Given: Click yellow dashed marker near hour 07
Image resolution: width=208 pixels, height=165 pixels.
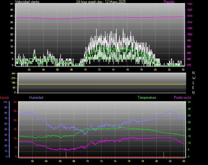Looking at the screenshot, I should (x=66, y=155).
